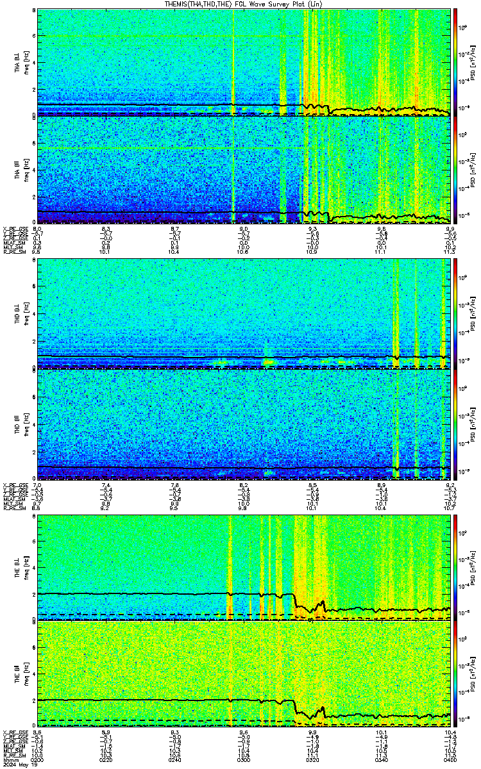This screenshot has width=481, height=769.
Task: Click the '0340' time tick label
Action: coord(382,759)
